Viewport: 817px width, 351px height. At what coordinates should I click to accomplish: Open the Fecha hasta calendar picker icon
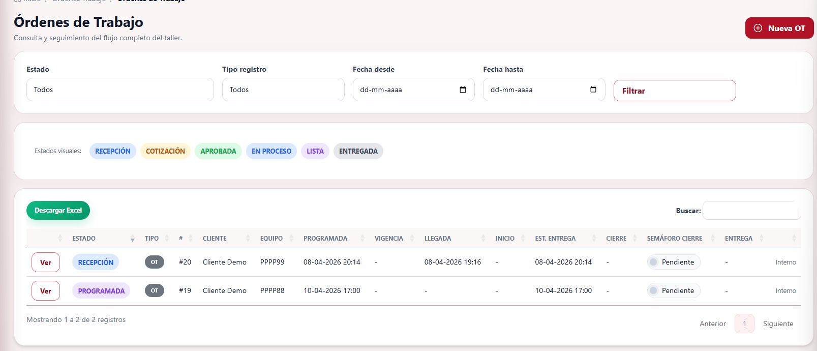point(593,90)
